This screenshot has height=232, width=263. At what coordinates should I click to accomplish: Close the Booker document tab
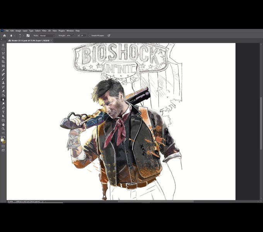[51, 41]
